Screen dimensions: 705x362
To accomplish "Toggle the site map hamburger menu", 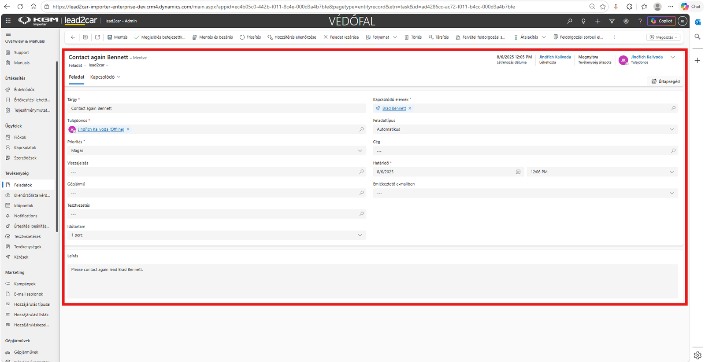I will (x=8, y=34).
